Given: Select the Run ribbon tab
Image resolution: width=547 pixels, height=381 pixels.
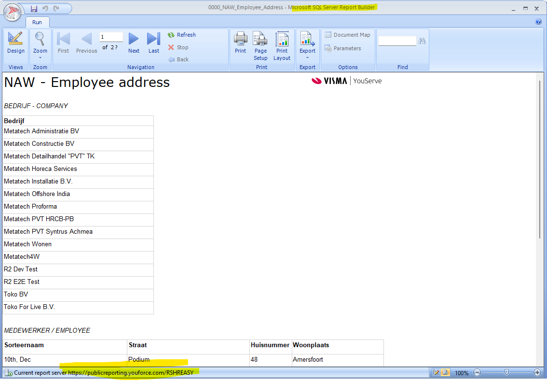Looking at the screenshot, I should [x=37, y=22].
